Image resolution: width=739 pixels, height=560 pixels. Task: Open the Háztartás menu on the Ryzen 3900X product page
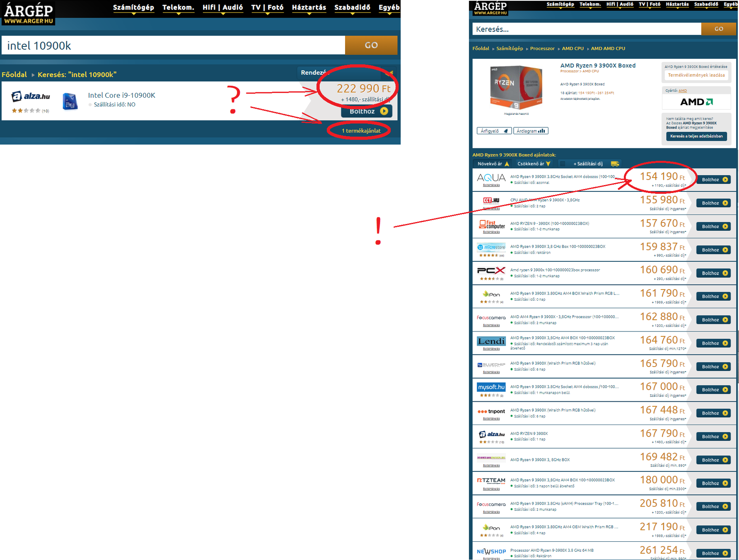click(677, 5)
